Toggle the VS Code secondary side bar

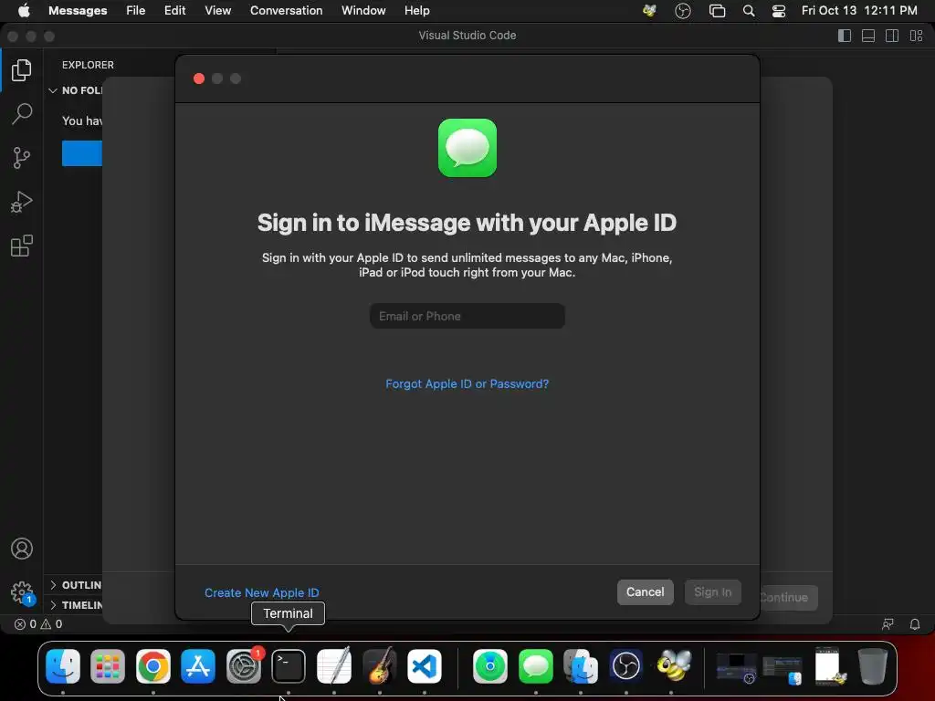coord(892,36)
